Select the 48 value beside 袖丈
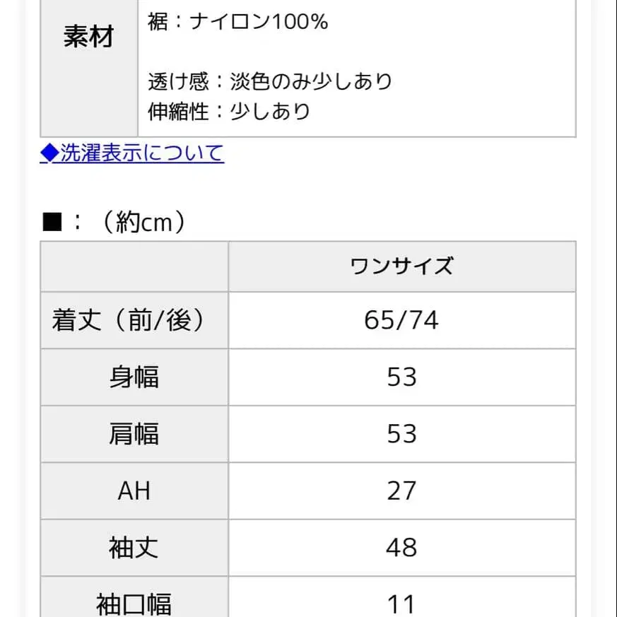617x617 pixels. pyautogui.click(x=401, y=547)
